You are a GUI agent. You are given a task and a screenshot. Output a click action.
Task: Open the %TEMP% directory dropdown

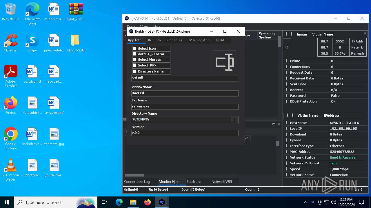tap(234, 120)
